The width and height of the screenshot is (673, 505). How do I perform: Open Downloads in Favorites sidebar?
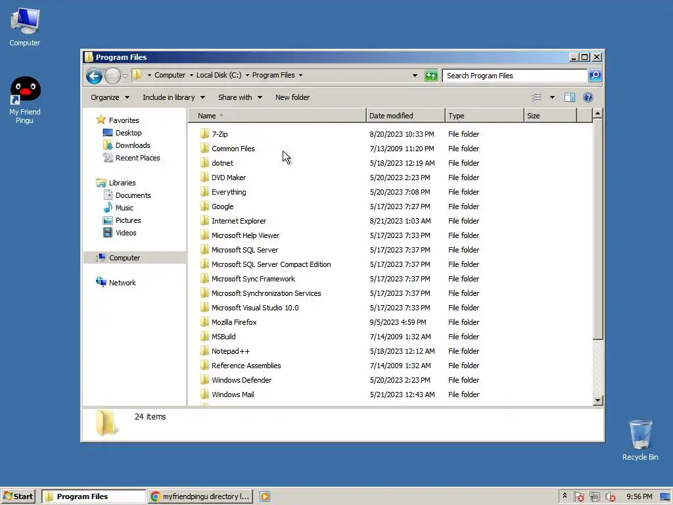133,145
